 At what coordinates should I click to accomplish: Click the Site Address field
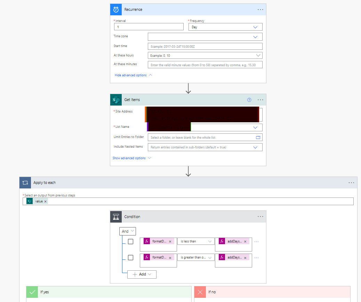204,114
